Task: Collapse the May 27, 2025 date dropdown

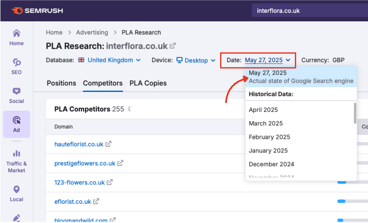Action: coord(268,60)
